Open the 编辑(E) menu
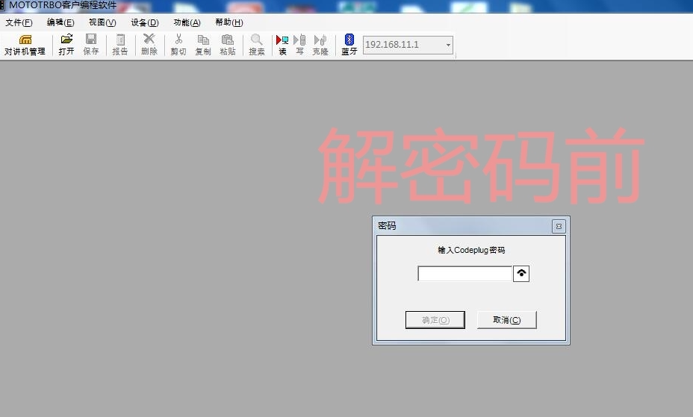Screen dimensions: 693x417 pyautogui.click(x=60, y=22)
